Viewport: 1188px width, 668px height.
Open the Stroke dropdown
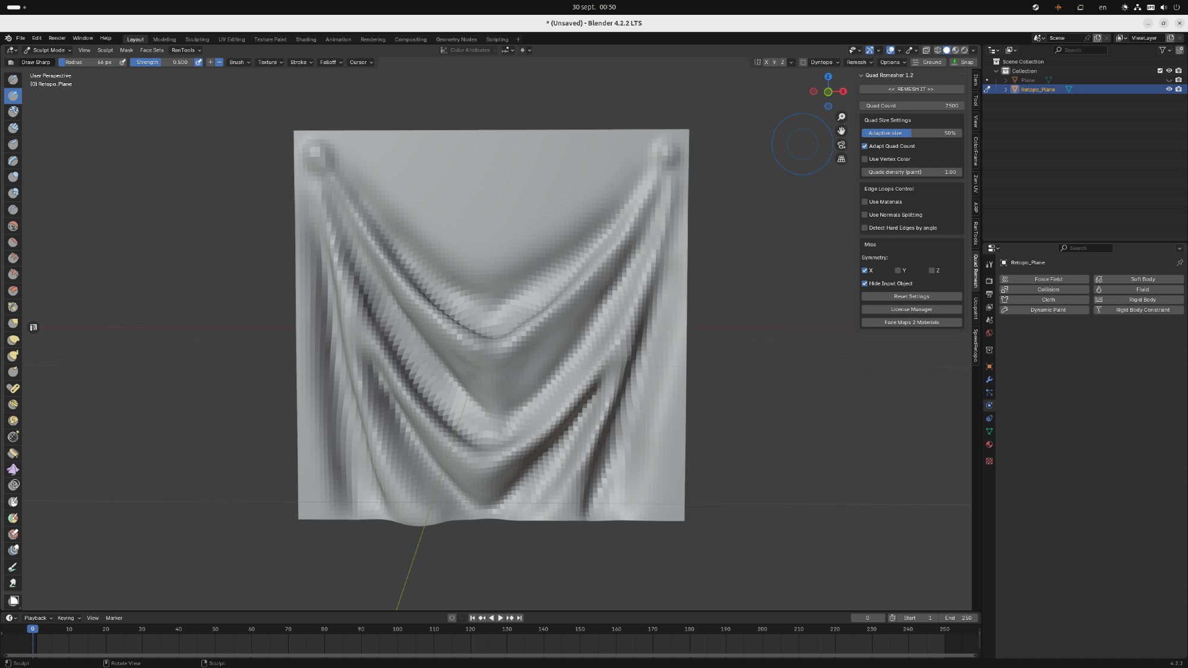coord(301,62)
